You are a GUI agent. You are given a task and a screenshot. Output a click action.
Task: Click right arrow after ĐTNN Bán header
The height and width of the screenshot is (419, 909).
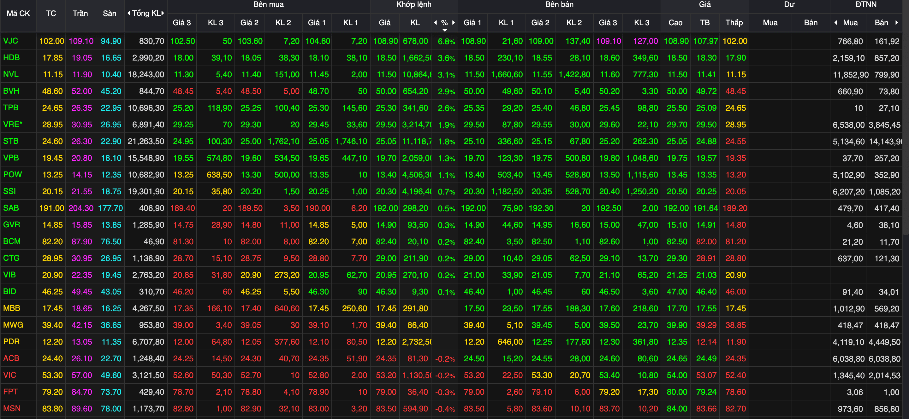coord(897,23)
